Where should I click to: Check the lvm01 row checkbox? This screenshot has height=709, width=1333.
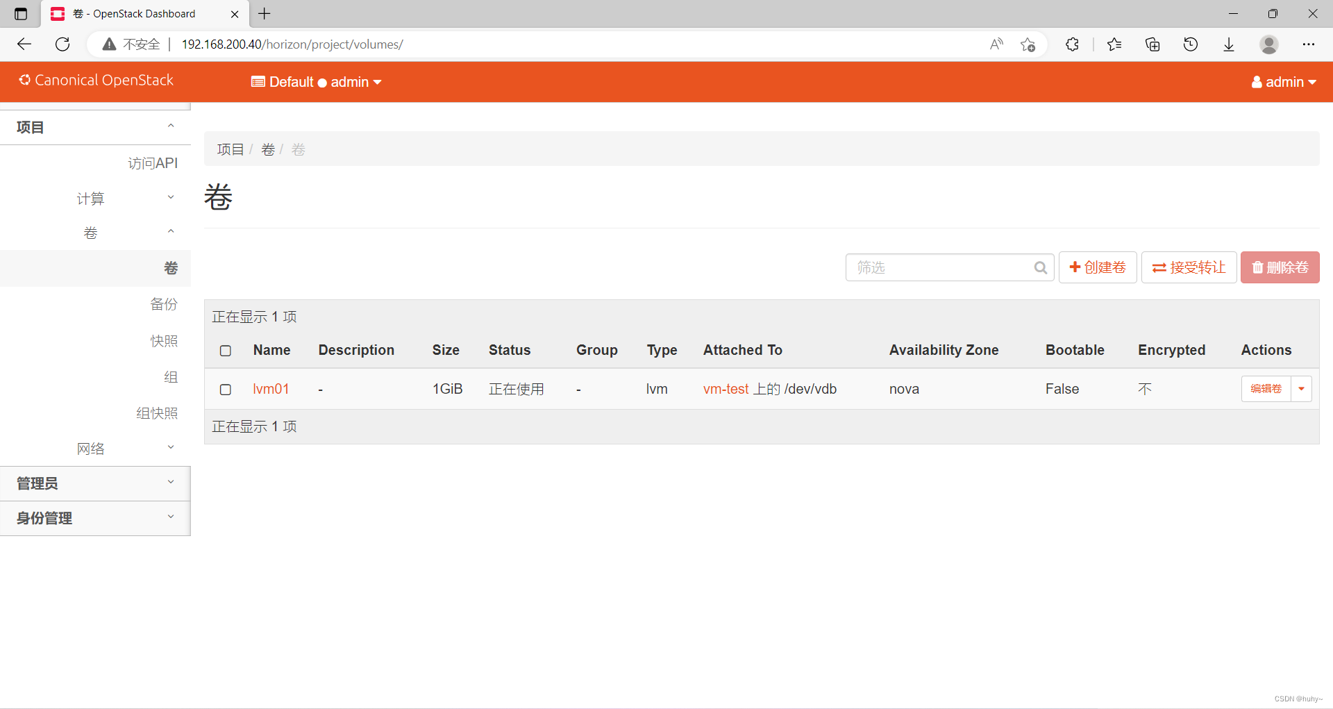[x=226, y=390]
